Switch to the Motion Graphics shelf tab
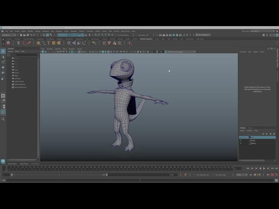Screen dimensions: 279x209 146,39
